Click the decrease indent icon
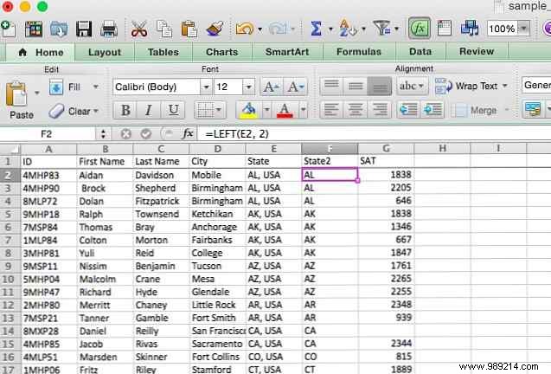This screenshot has height=374, width=551. (408, 110)
